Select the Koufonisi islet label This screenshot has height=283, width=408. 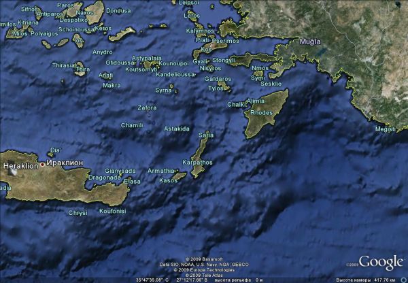[x=112, y=211]
